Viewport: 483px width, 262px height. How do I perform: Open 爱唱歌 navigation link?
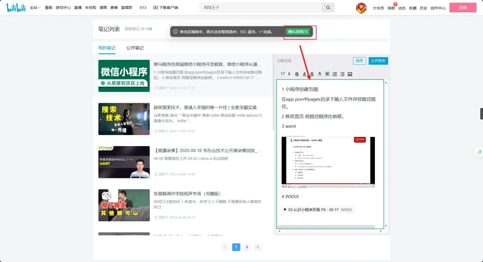coord(127,8)
